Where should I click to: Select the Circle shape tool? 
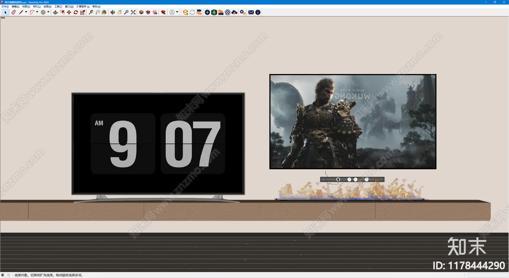pyautogui.click(x=43, y=12)
